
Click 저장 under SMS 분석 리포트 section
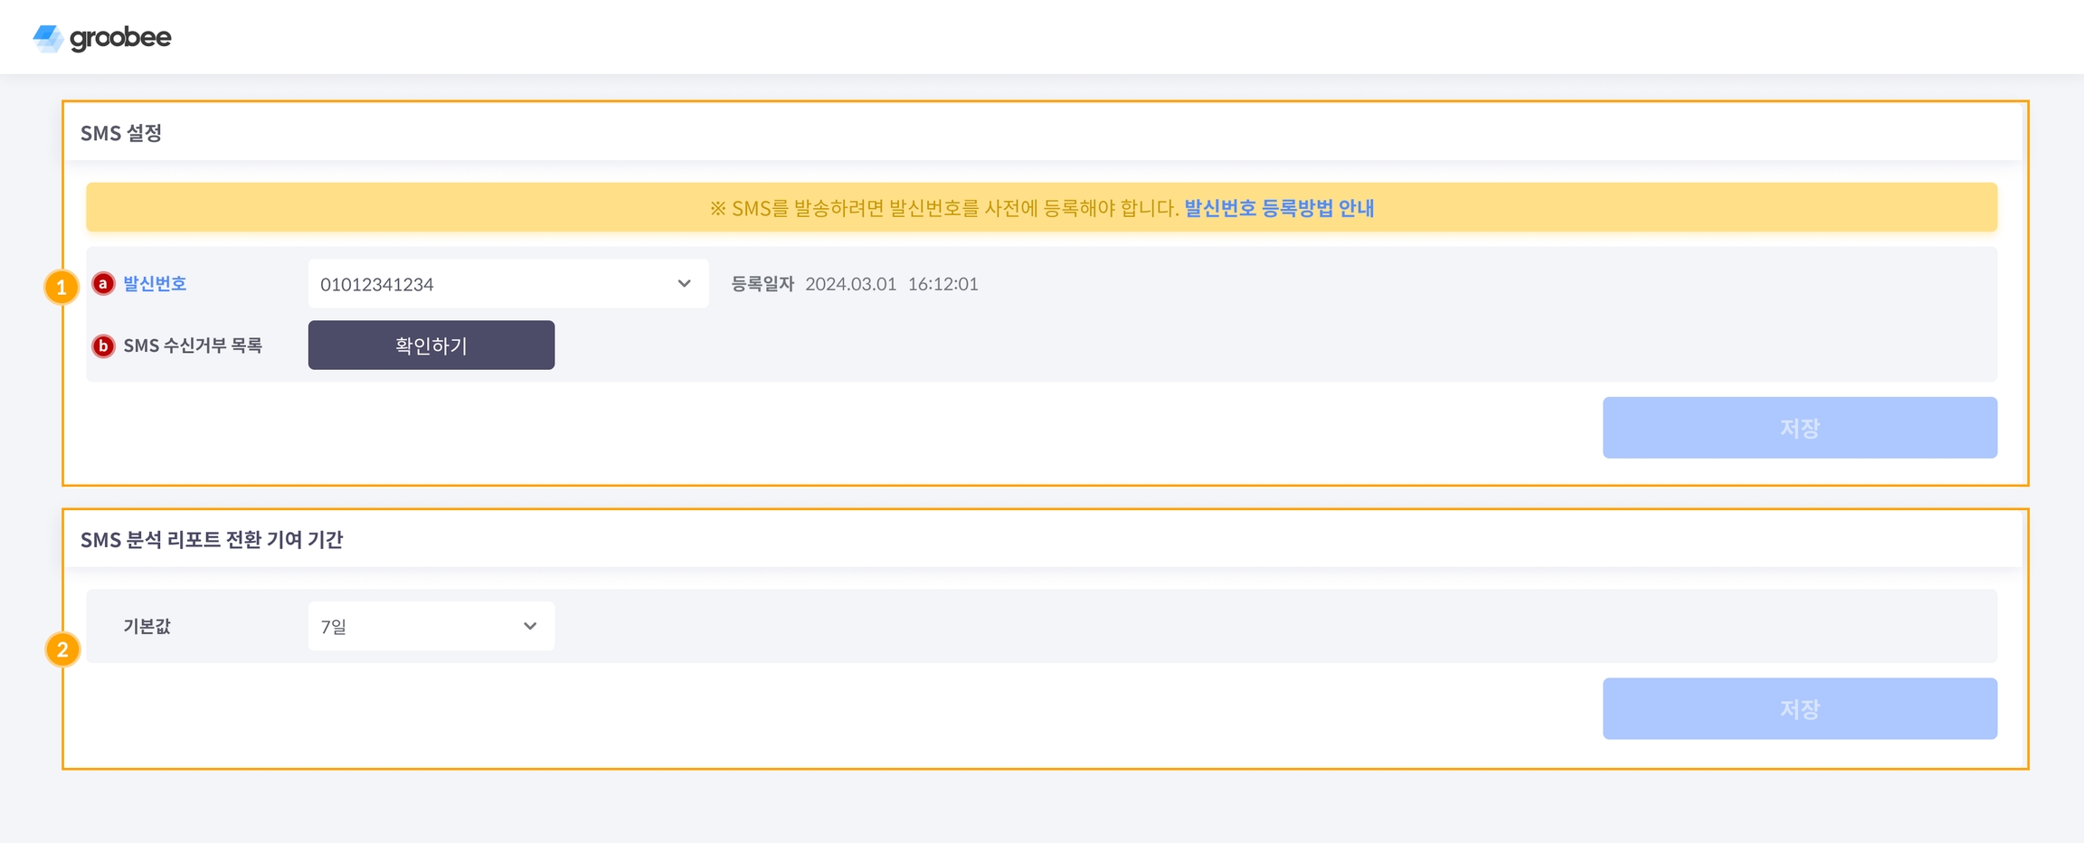click(1799, 709)
